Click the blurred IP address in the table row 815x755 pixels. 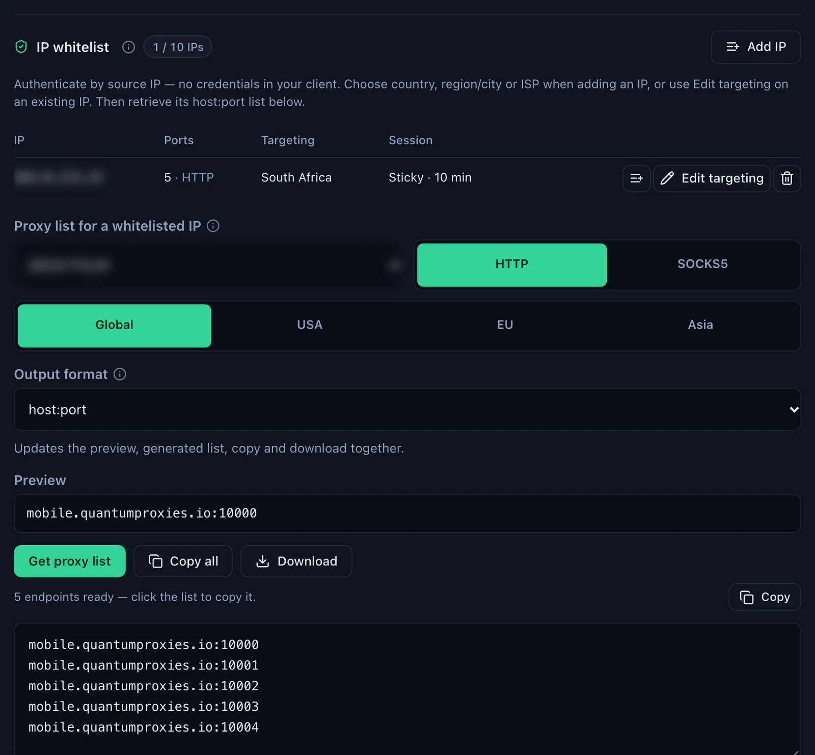[x=59, y=177]
